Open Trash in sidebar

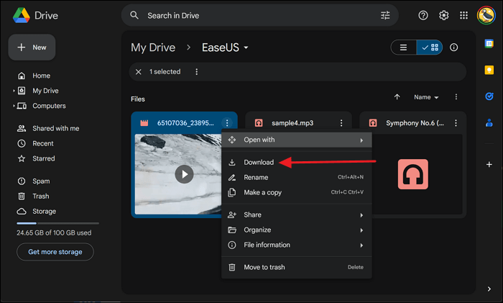coord(40,196)
